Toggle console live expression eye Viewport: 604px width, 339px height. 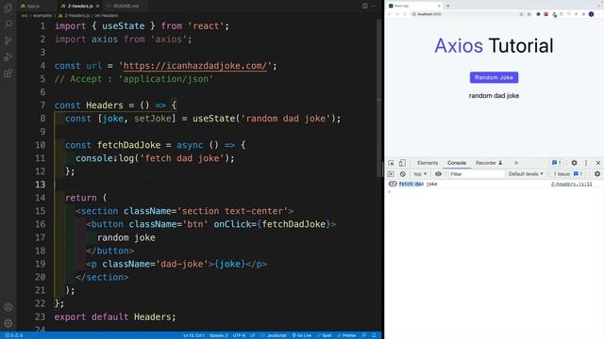[438, 174]
